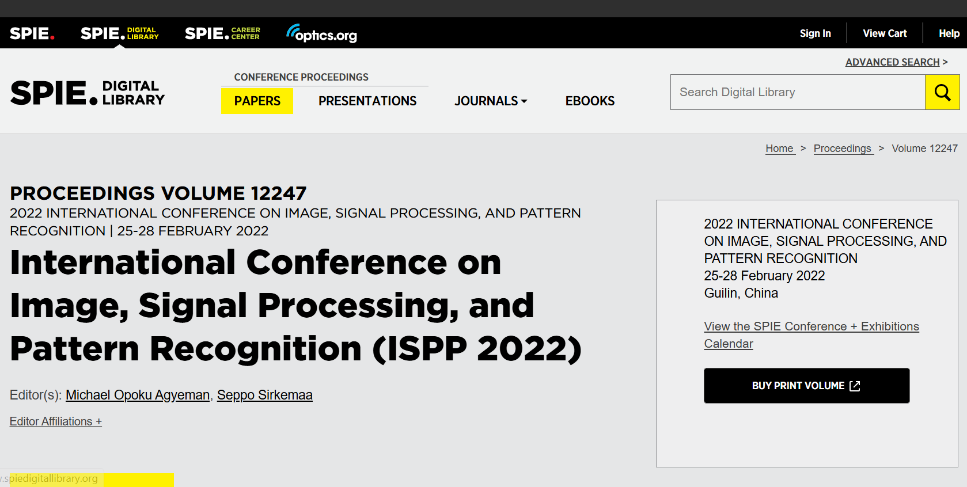The image size is (967, 487).
Task: Focus the Search Digital Library field
Action: (798, 92)
